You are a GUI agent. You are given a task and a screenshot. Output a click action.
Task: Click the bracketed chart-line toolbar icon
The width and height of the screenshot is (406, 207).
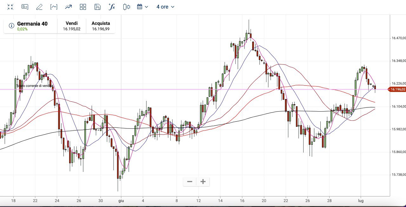point(54,7)
